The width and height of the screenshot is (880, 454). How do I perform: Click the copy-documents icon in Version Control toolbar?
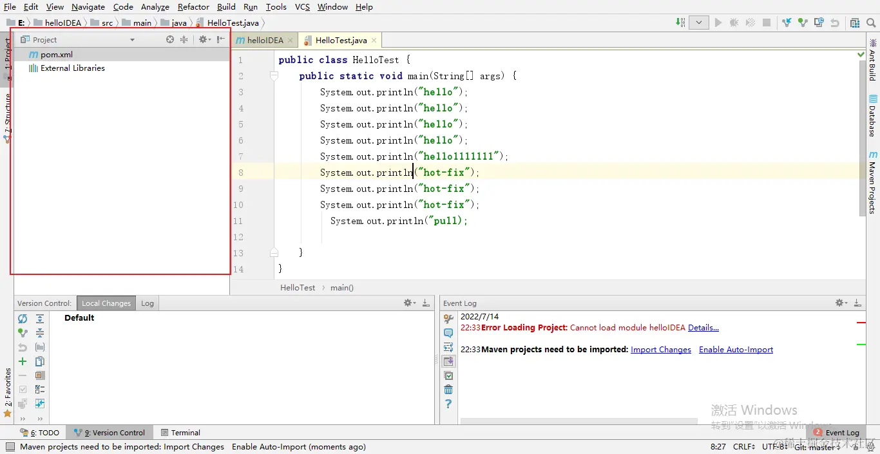click(x=40, y=361)
